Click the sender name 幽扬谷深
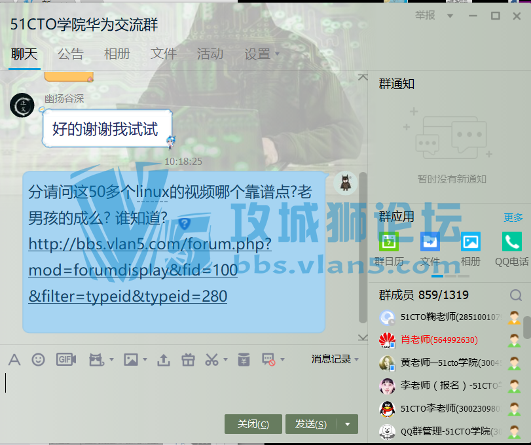The image size is (531, 445). click(64, 98)
